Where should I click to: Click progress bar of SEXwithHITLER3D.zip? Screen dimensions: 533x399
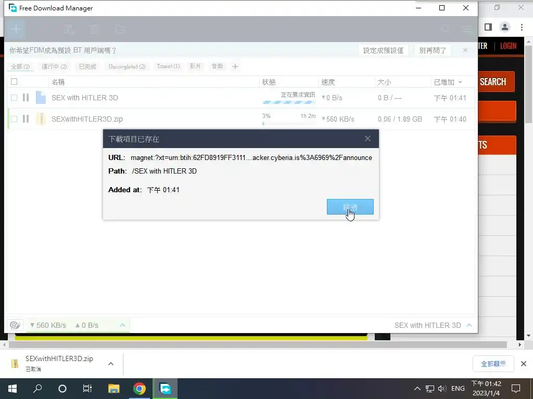click(289, 124)
